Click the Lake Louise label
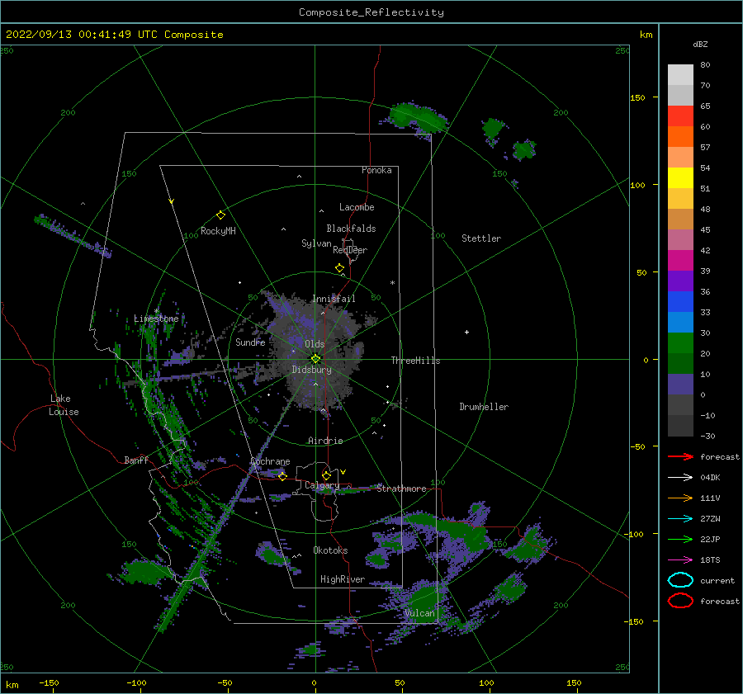The image size is (743, 694). (64, 405)
